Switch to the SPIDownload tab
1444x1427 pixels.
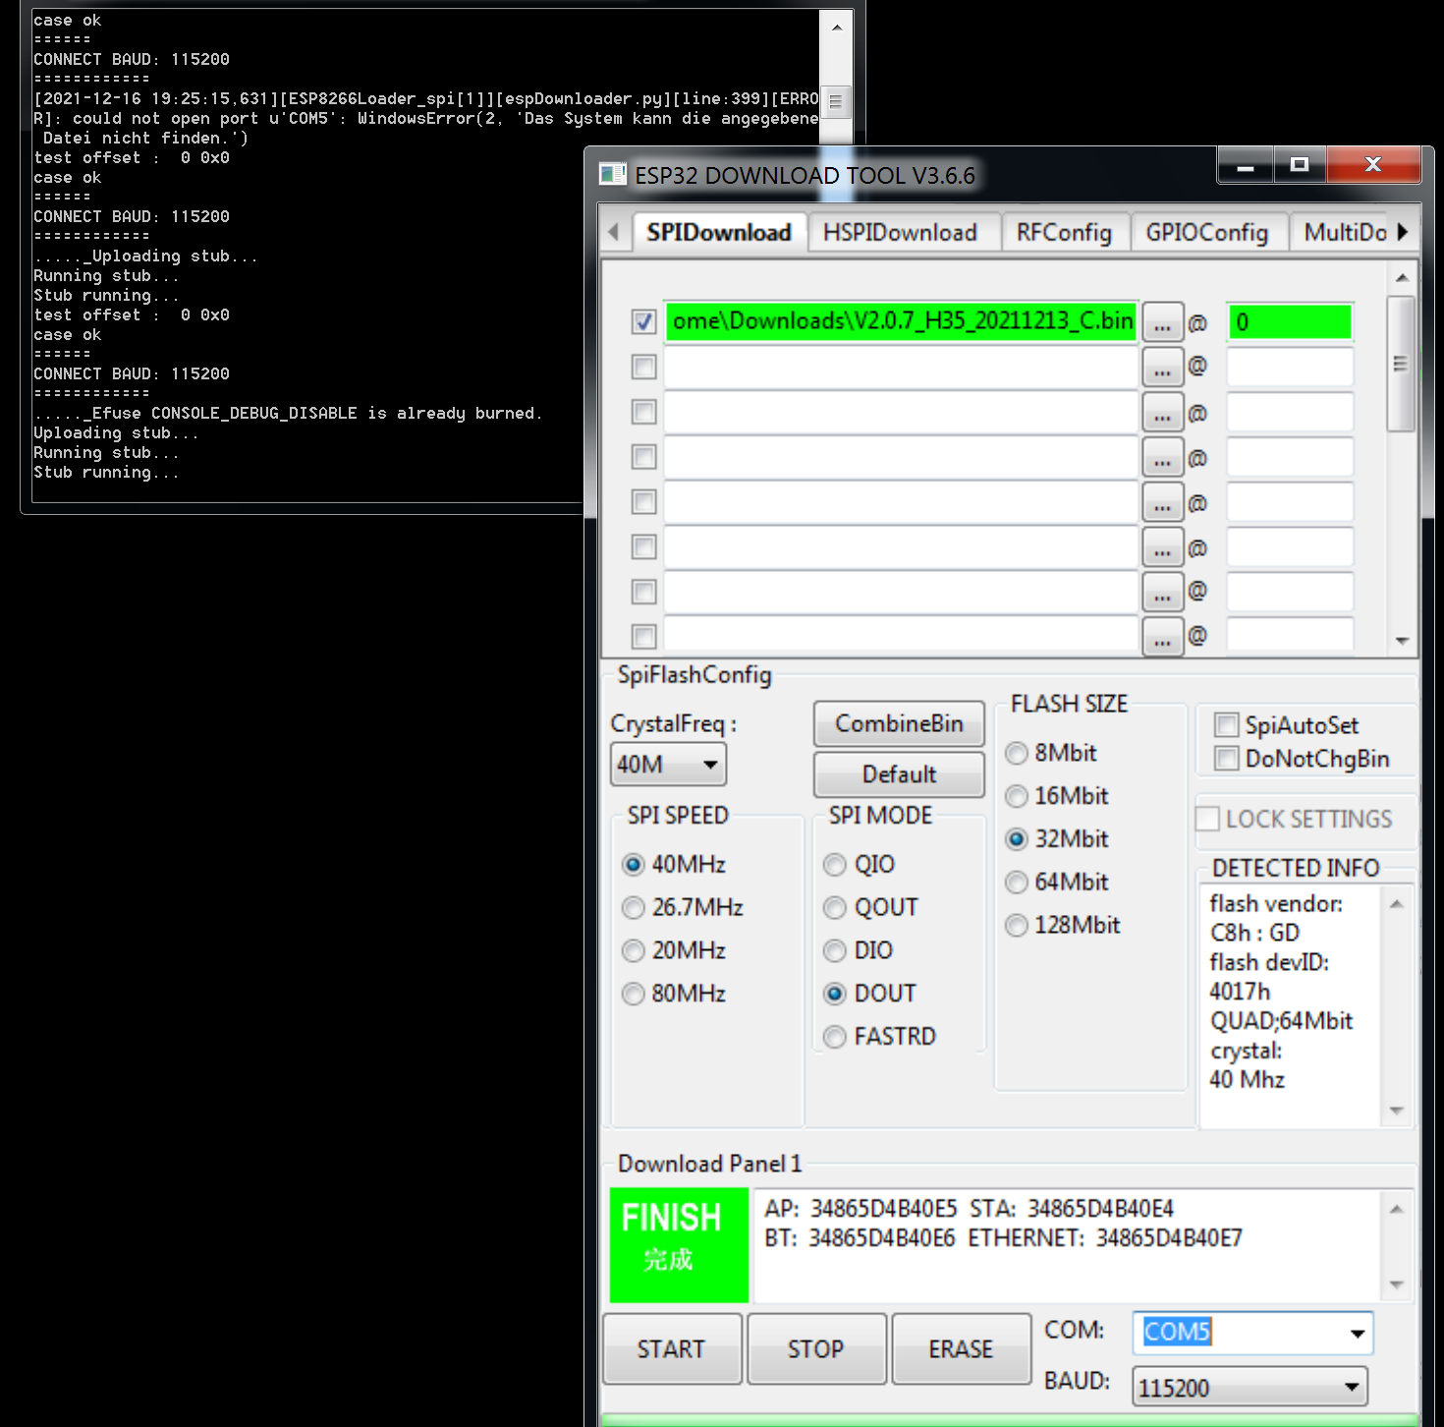719,232
